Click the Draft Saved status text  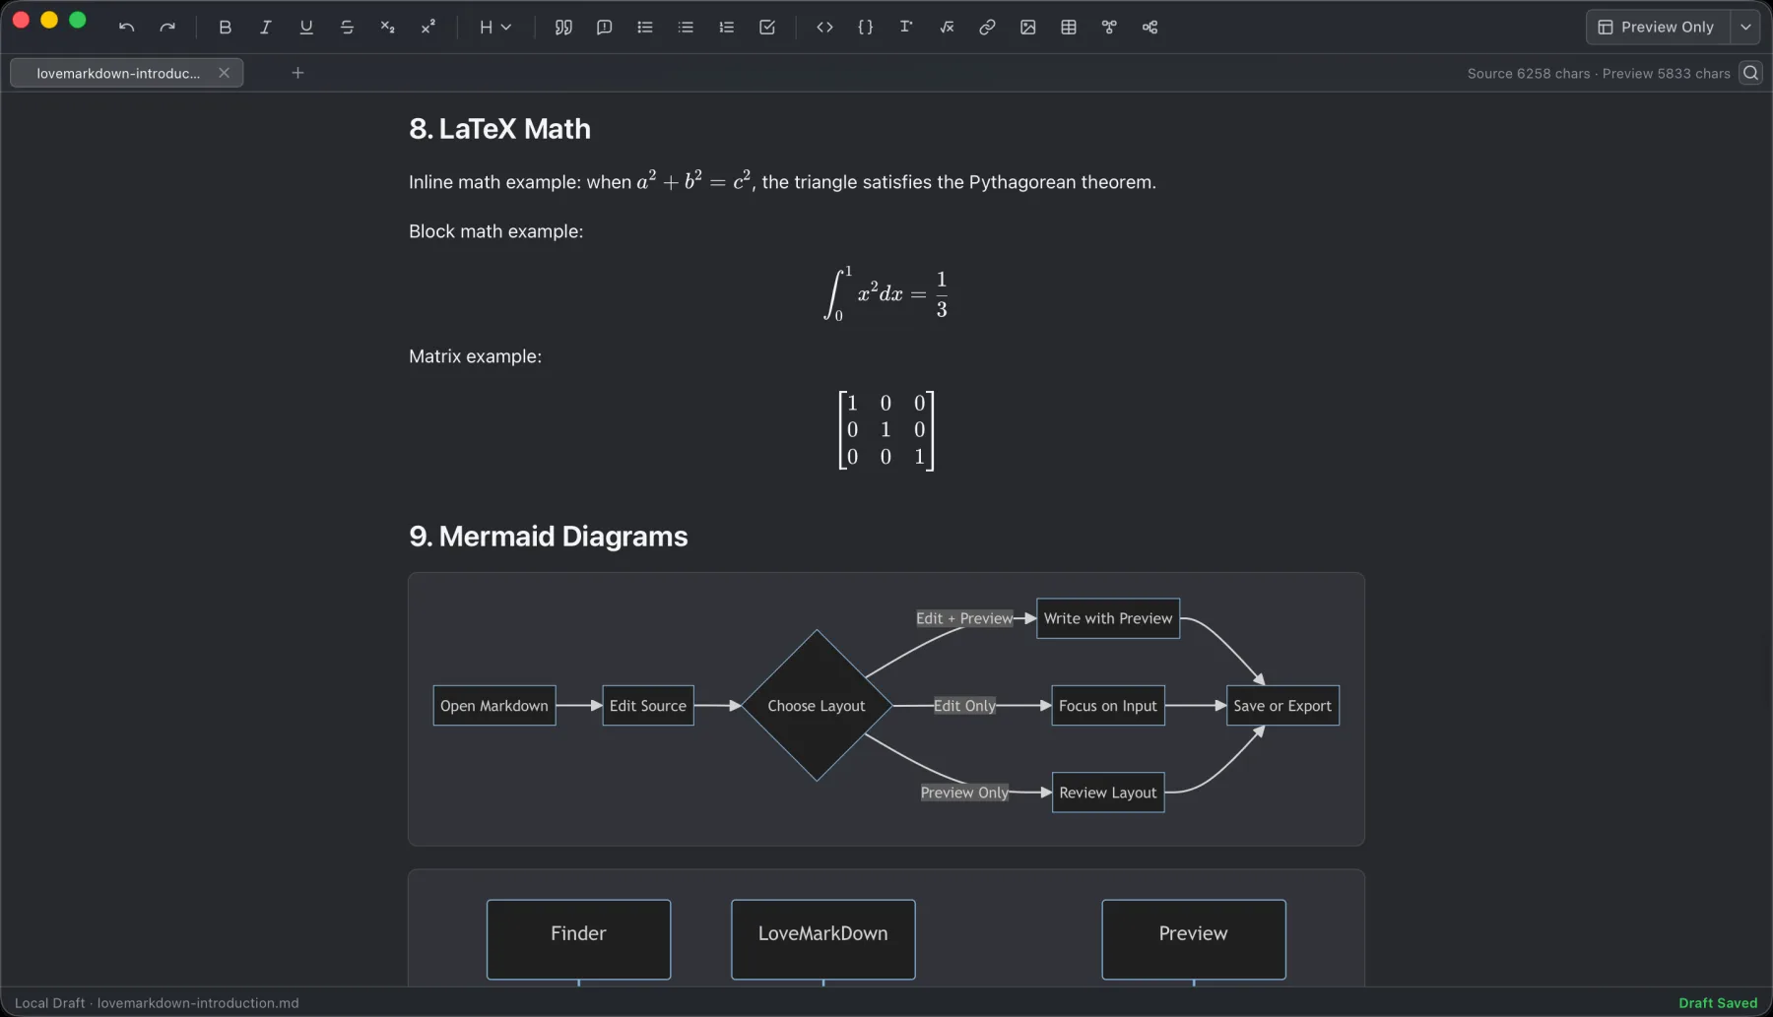pyautogui.click(x=1718, y=1003)
